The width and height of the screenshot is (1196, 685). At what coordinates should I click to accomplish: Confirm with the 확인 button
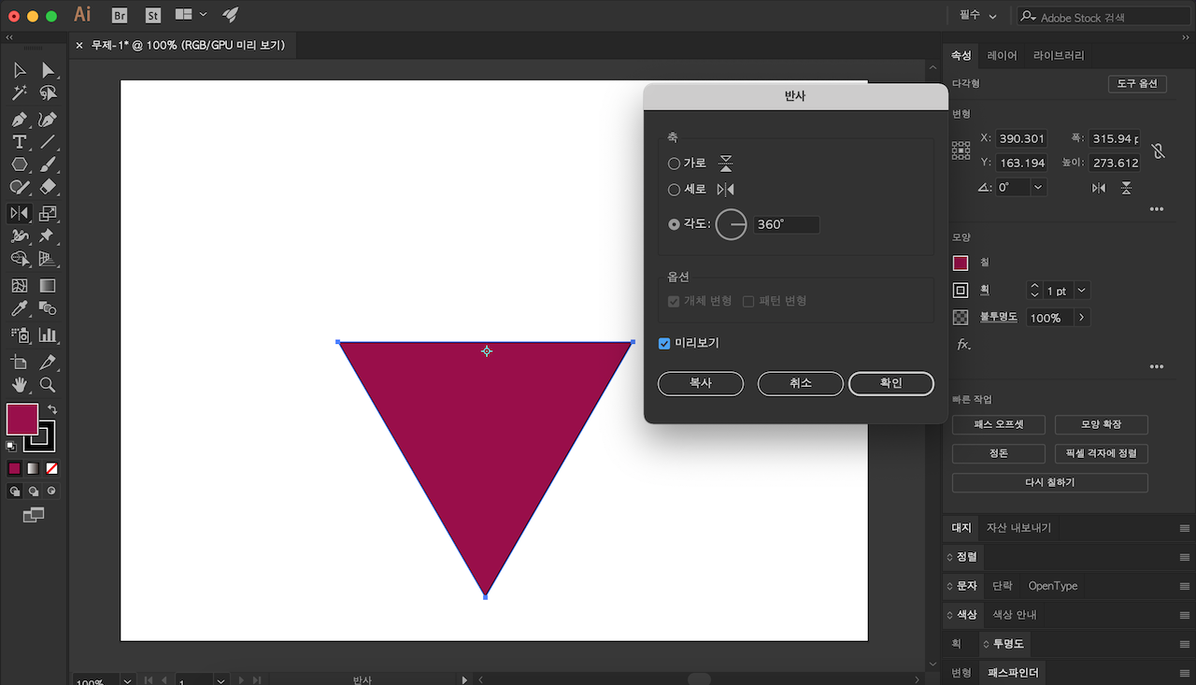(891, 384)
